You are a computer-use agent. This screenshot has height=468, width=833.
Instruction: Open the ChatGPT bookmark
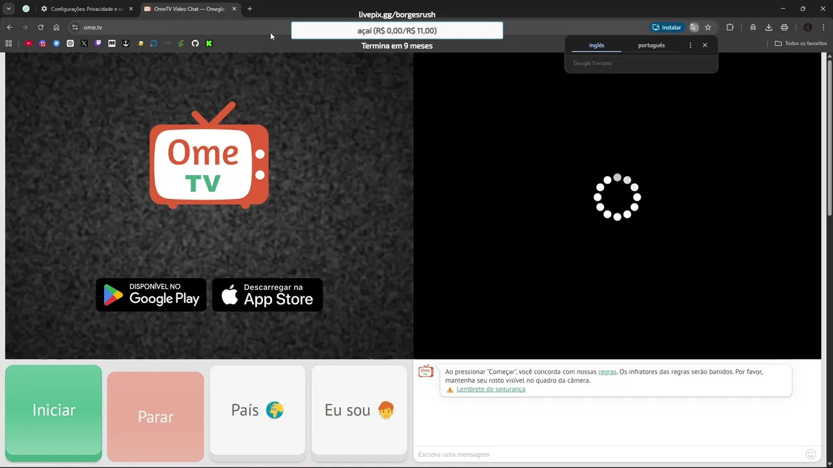tap(70, 44)
